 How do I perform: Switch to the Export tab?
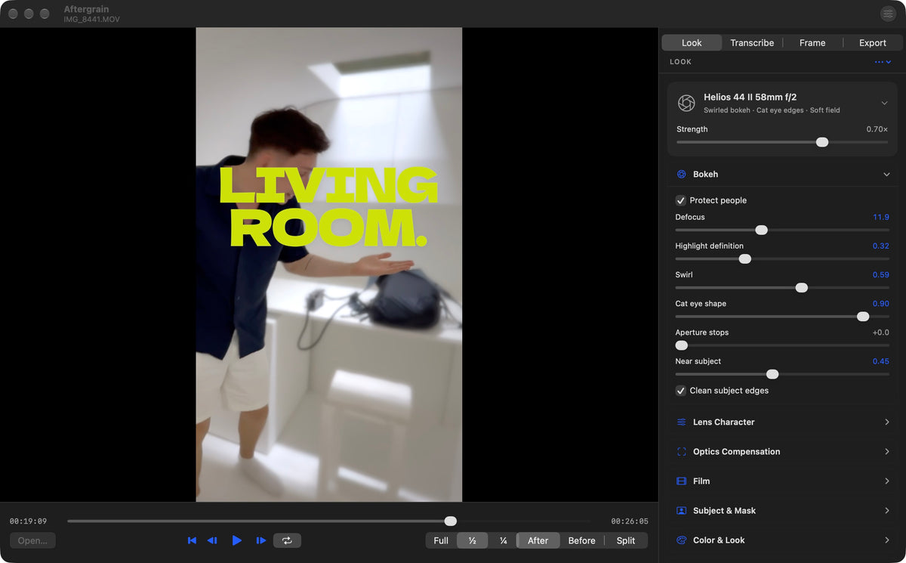[873, 43]
